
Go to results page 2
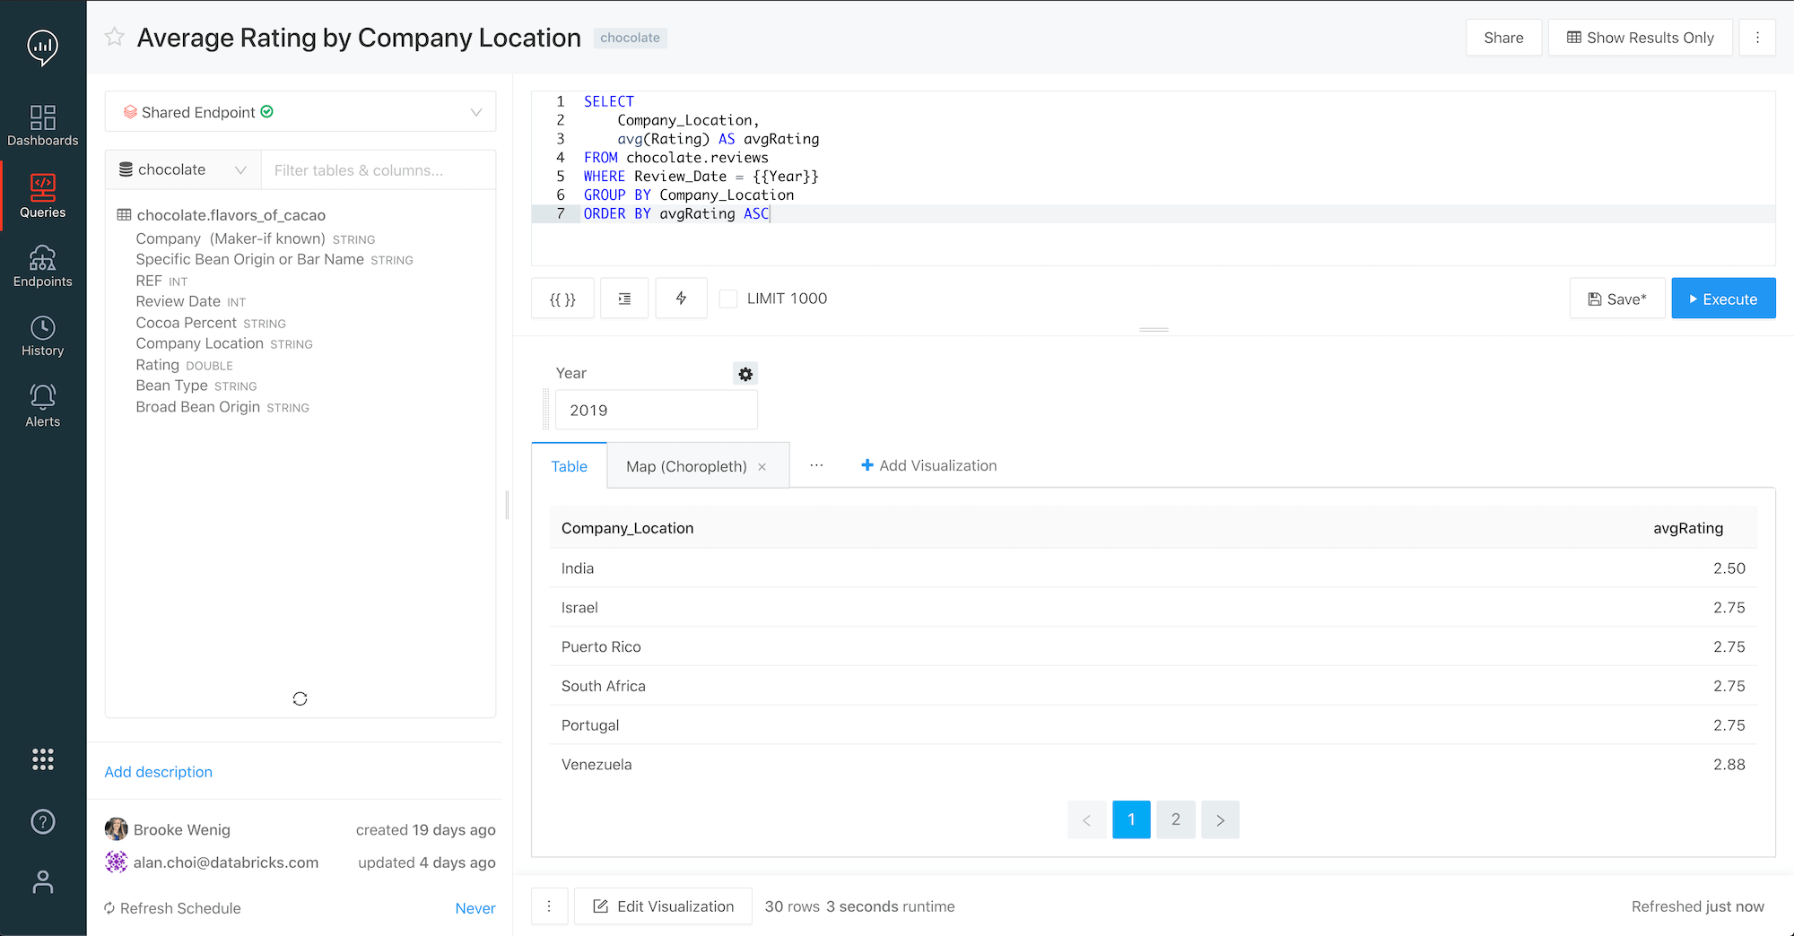pos(1175,819)
